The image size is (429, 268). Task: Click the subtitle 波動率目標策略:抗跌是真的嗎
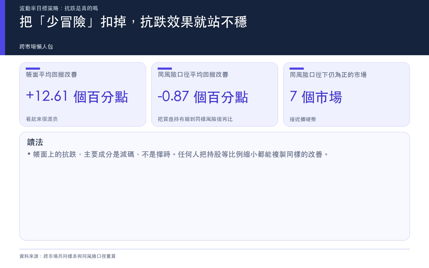coord(59,8)
